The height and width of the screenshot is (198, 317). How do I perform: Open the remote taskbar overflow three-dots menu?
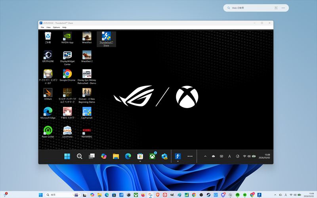[x=190, y=156]
